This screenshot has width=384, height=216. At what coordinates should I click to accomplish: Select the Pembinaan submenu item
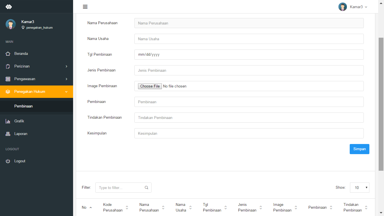[24, 106]
